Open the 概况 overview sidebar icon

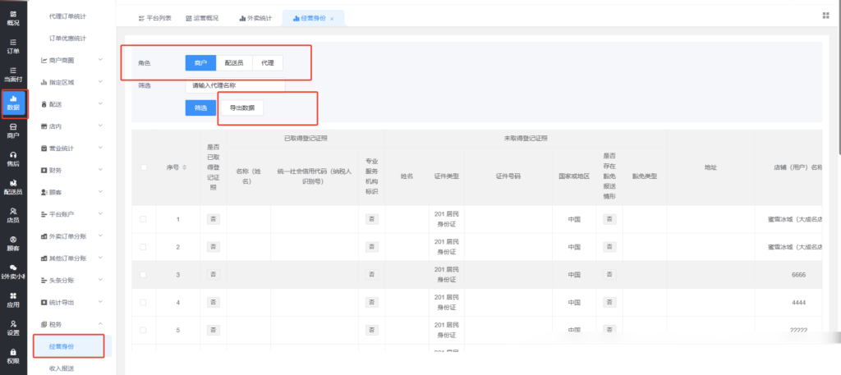pos(13,17)
